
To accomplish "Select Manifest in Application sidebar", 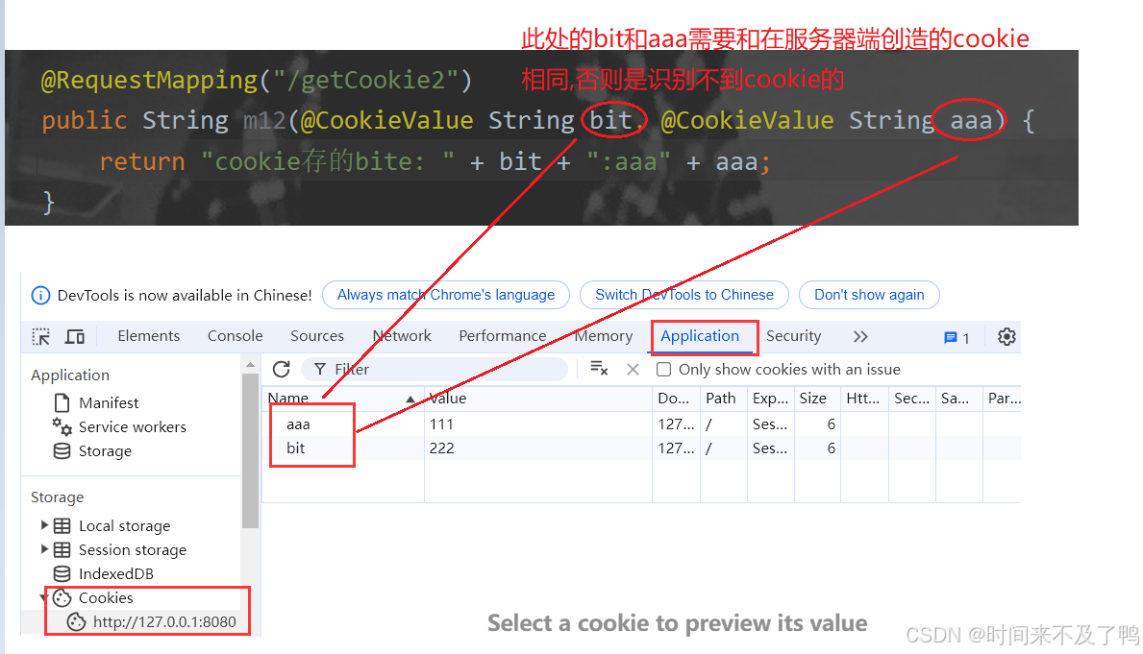I will pyautogui.click(x=109, y=402).
